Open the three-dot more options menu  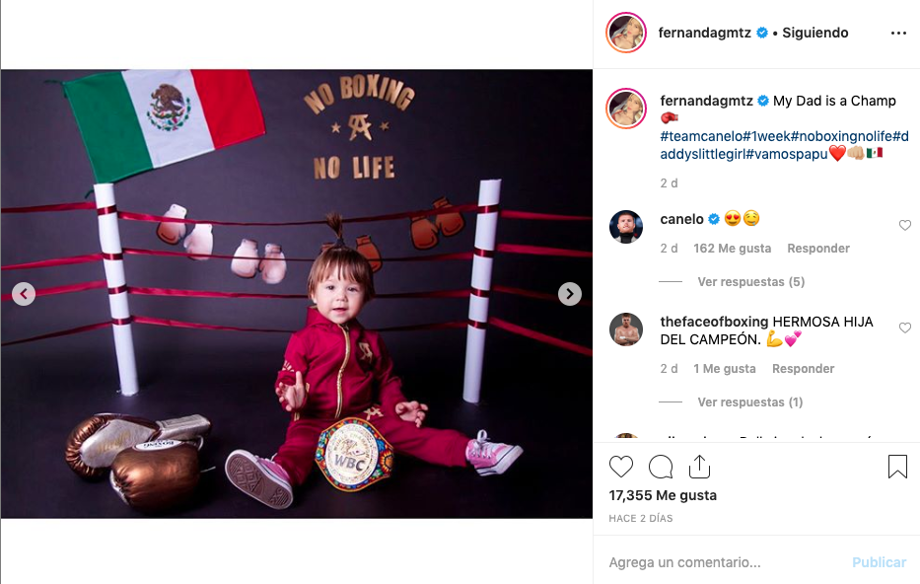898,33
